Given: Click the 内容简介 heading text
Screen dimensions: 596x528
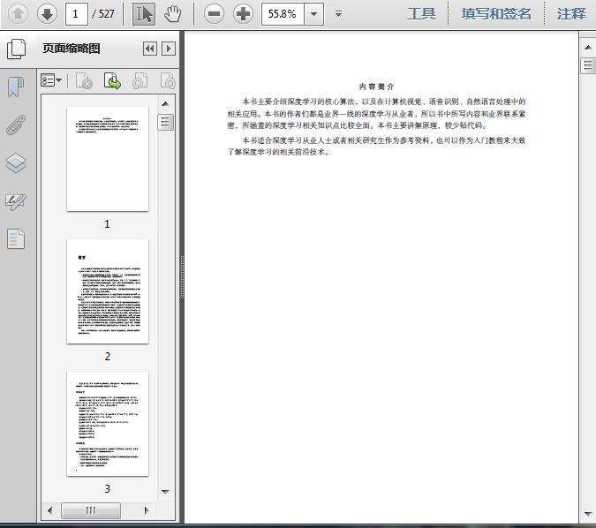Looking at the screenshot, I should pos(377,87).
